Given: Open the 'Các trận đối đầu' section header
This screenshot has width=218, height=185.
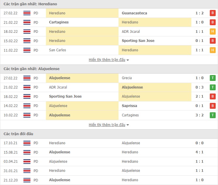Looking at the screenshot, I should [18, 134].
